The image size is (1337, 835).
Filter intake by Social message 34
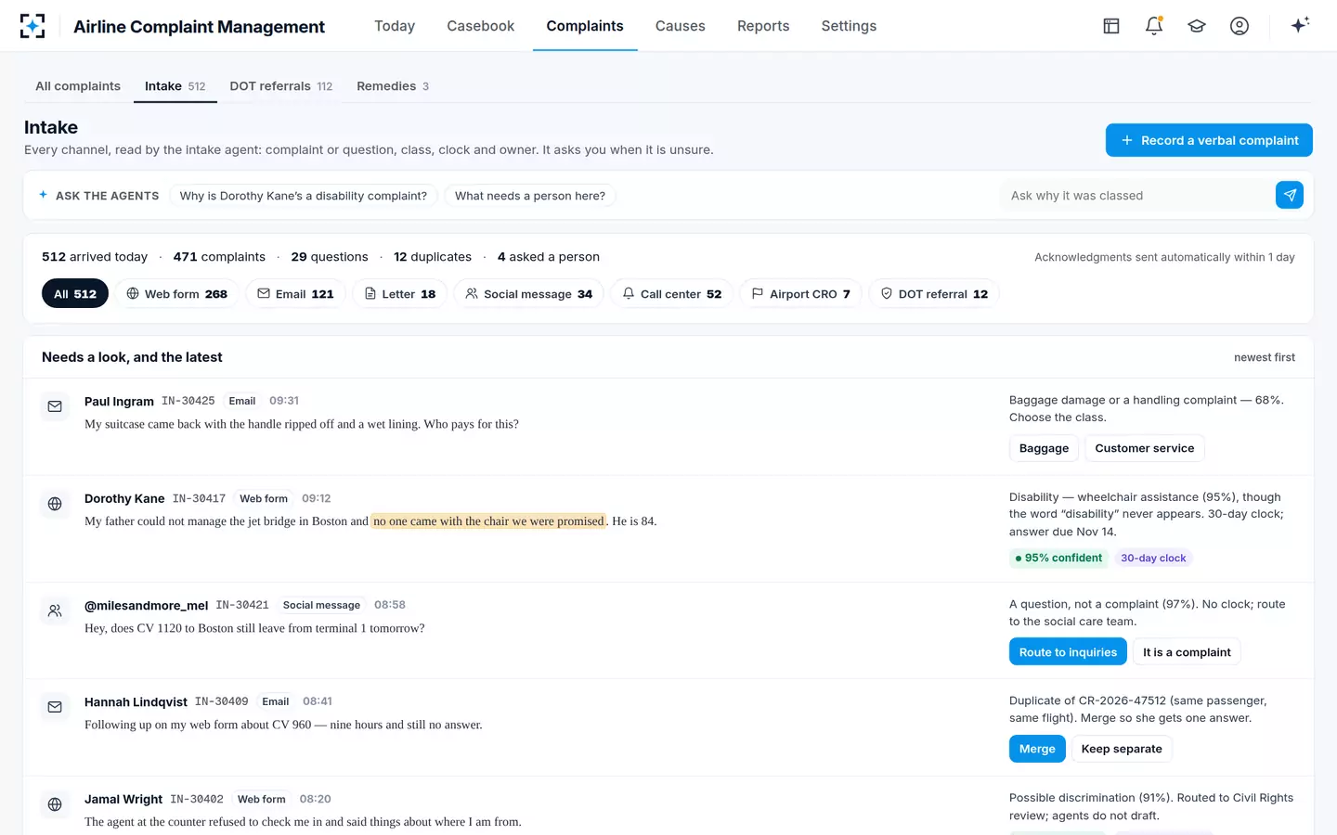tap(528, 294)
